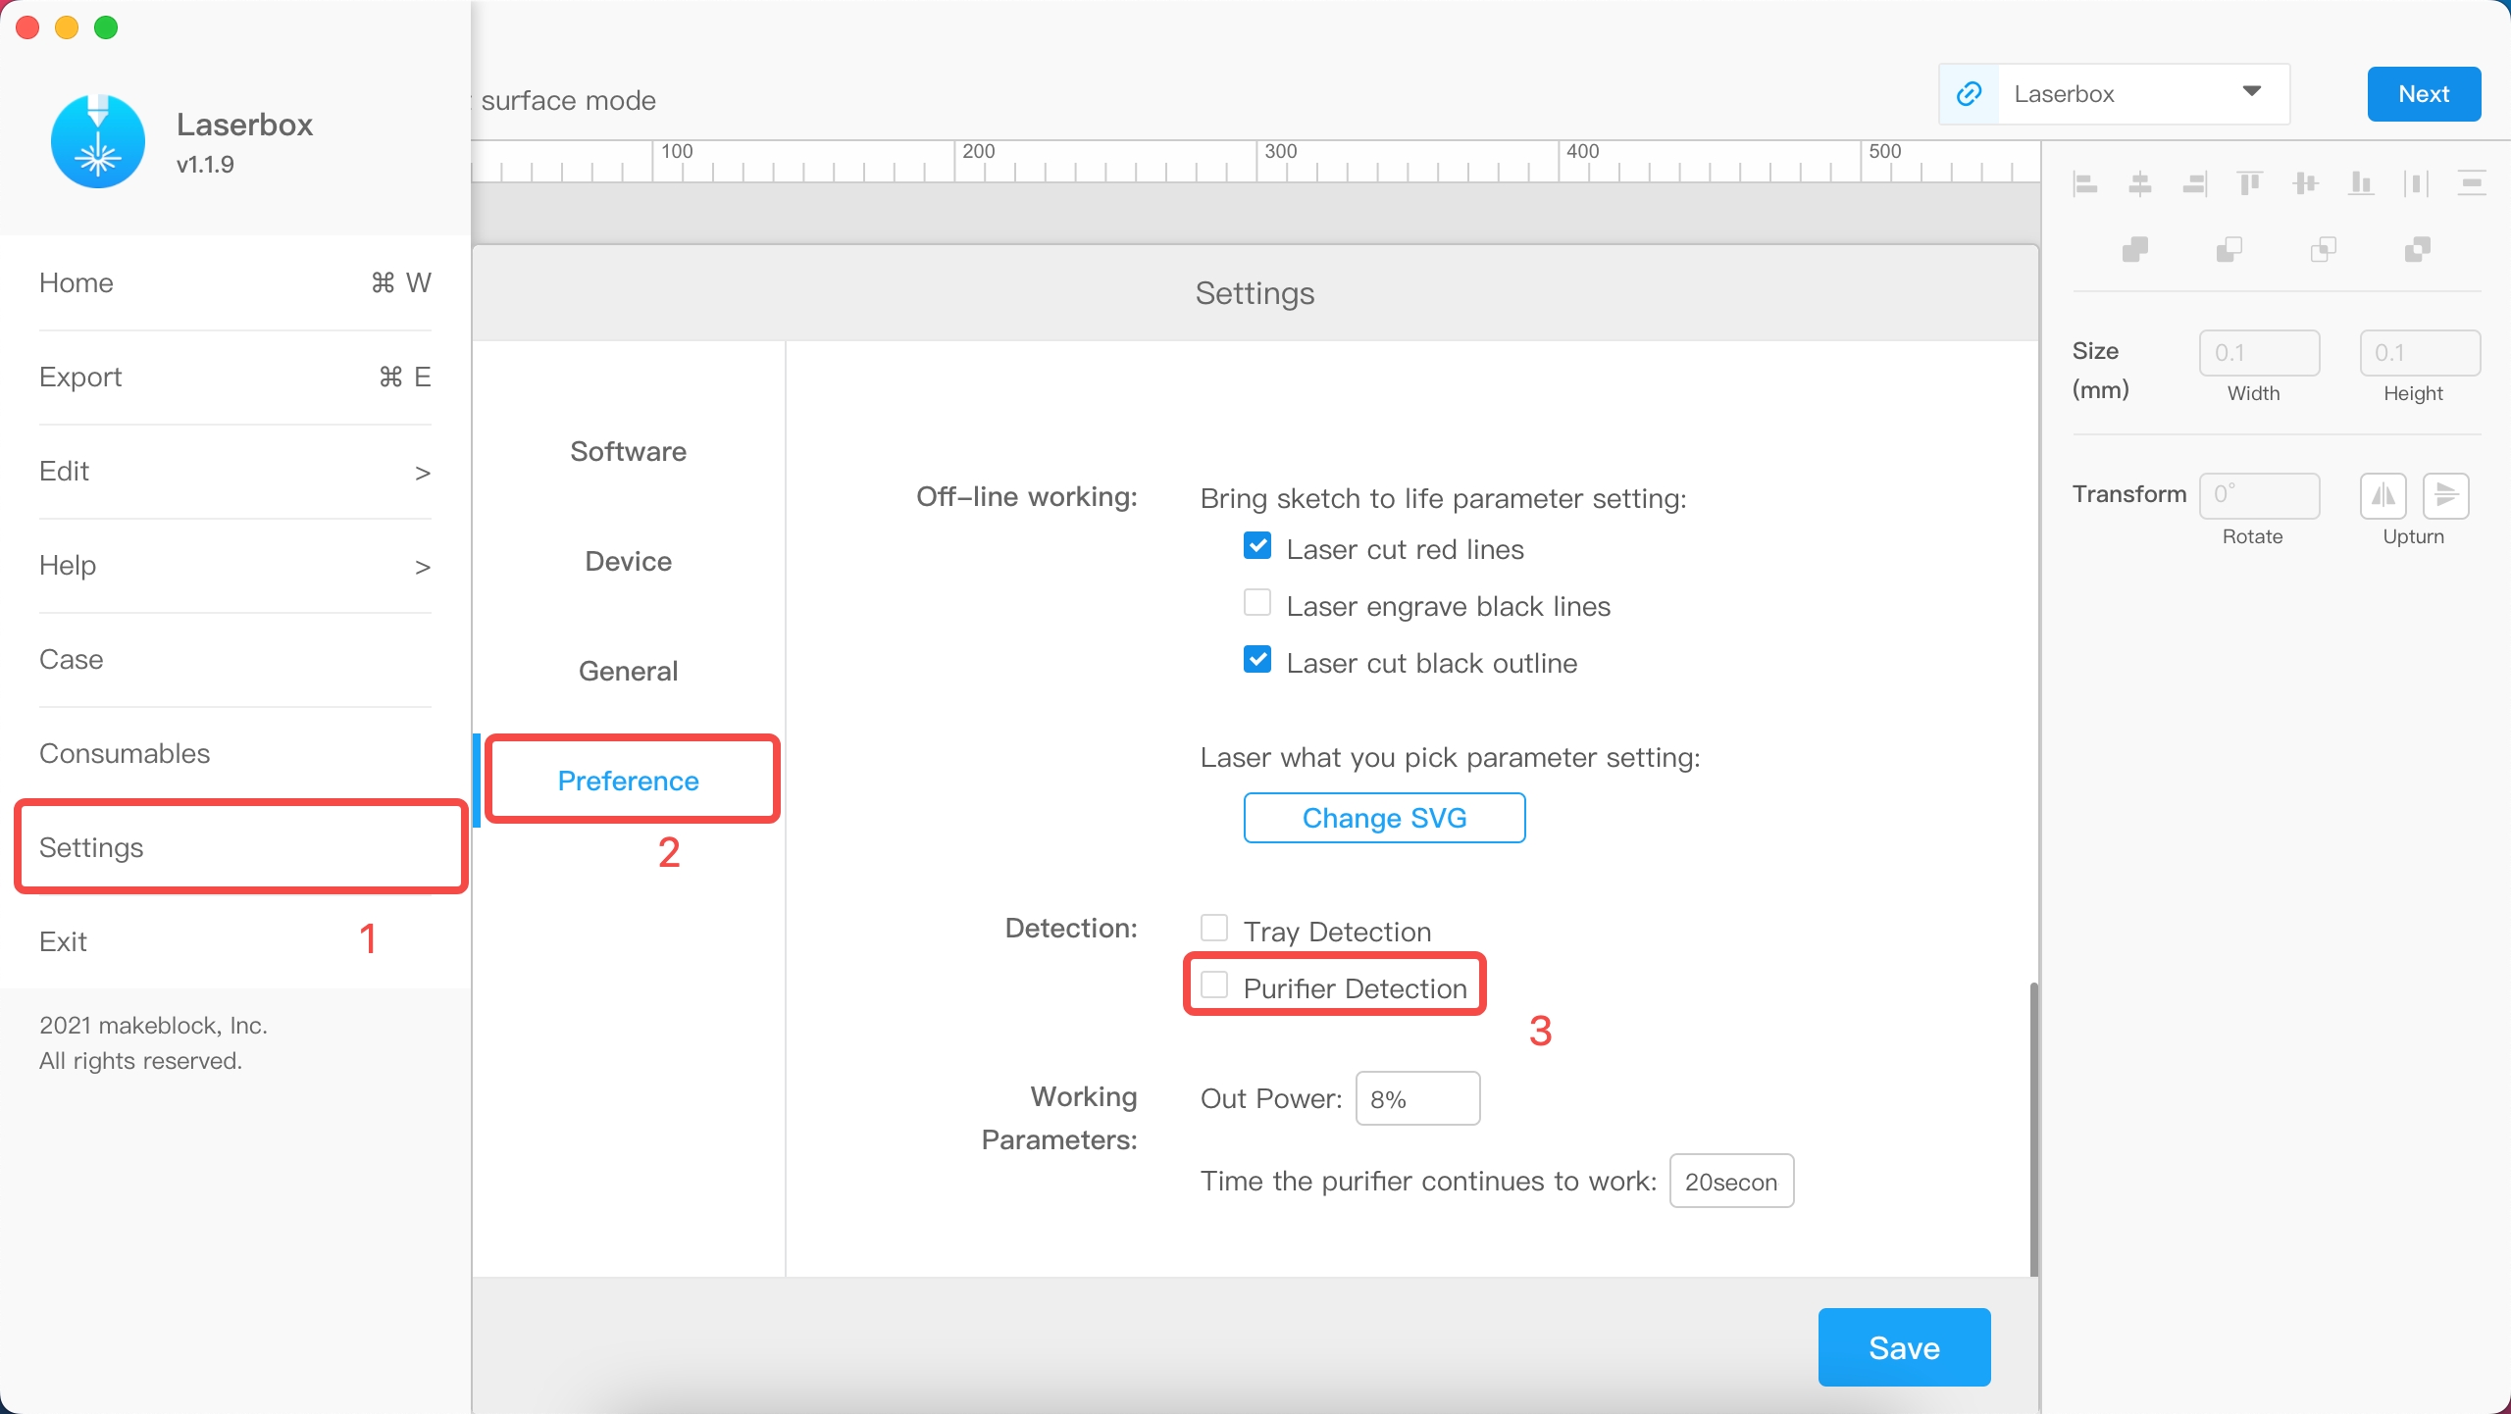Click the Out Power input field

click(1416, 1098)
